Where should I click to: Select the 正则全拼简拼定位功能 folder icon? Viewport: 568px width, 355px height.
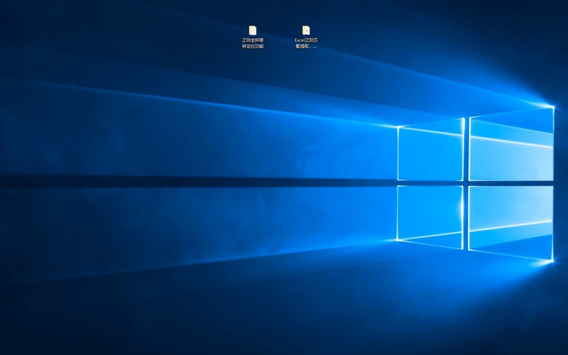point(252,30)
